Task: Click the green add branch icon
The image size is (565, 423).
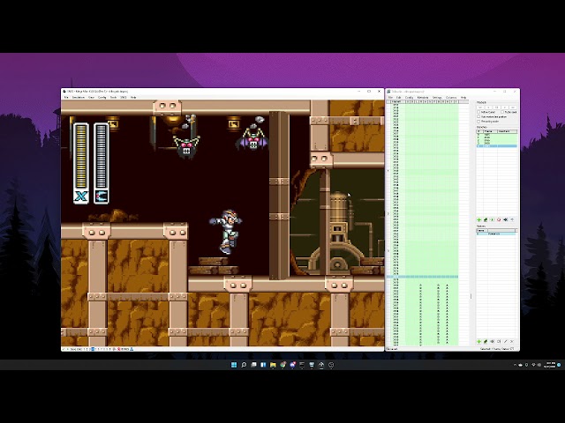Action: click(x=478, y=219)
